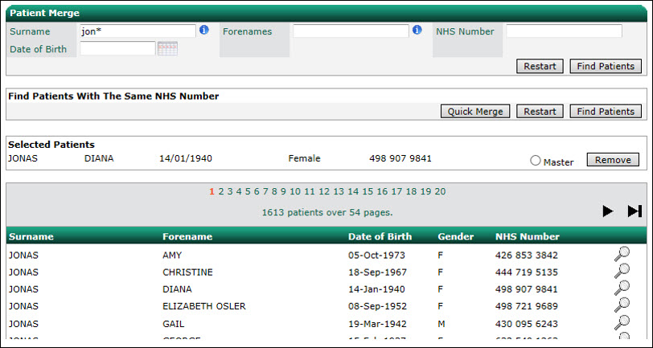Screen dimensions: 653x348
Task: Open the Date of Birth calendar picker
Action: point(167,49)
